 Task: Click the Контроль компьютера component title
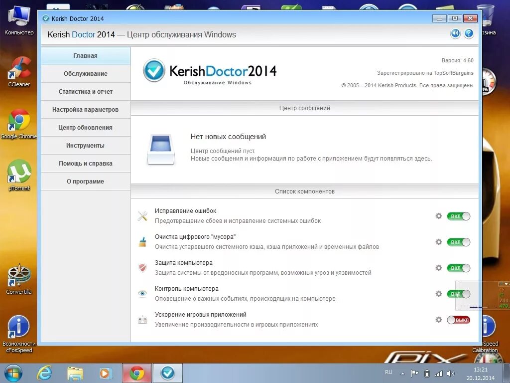186,289
